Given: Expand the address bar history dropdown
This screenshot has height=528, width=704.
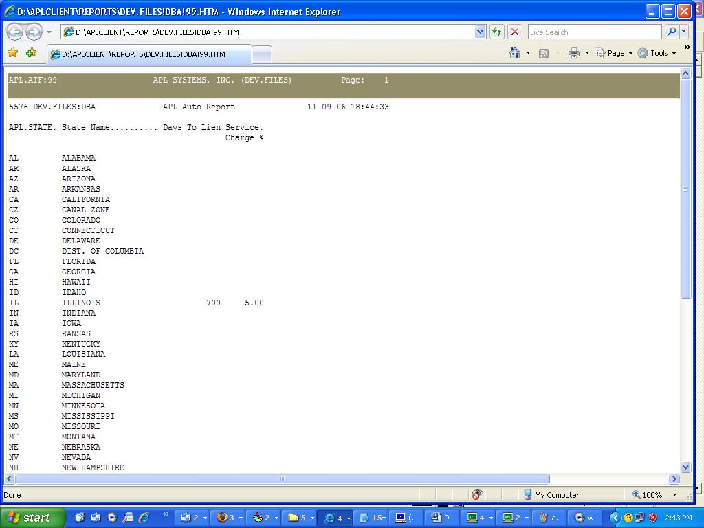Looking at the screenshot, I should coord(480,32).
